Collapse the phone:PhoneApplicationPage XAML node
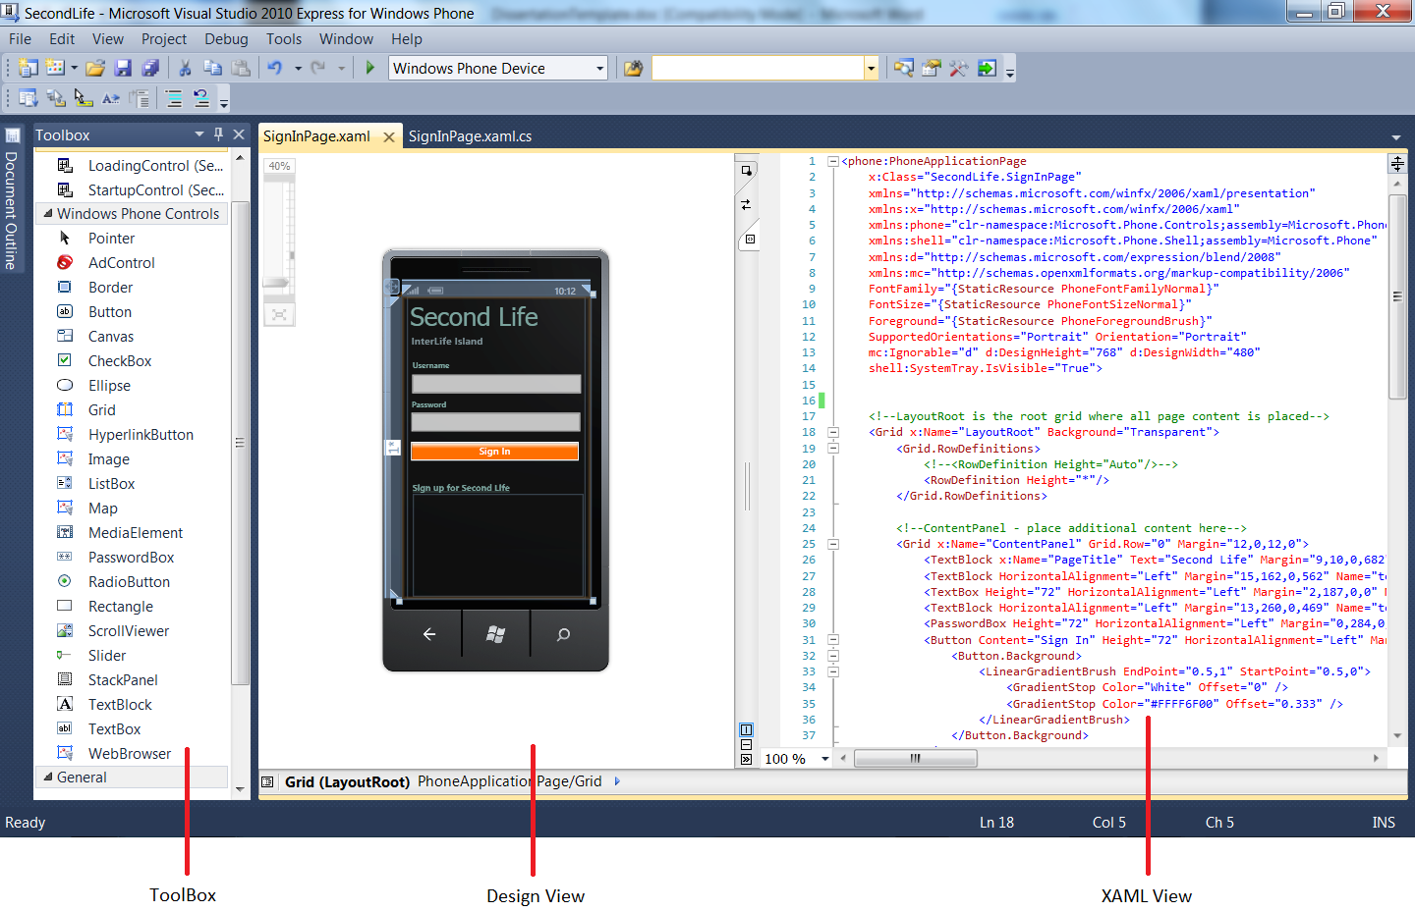 pos(833,161)
